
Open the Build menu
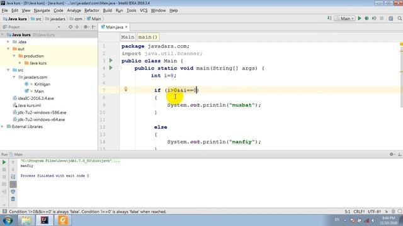point(107,11)
